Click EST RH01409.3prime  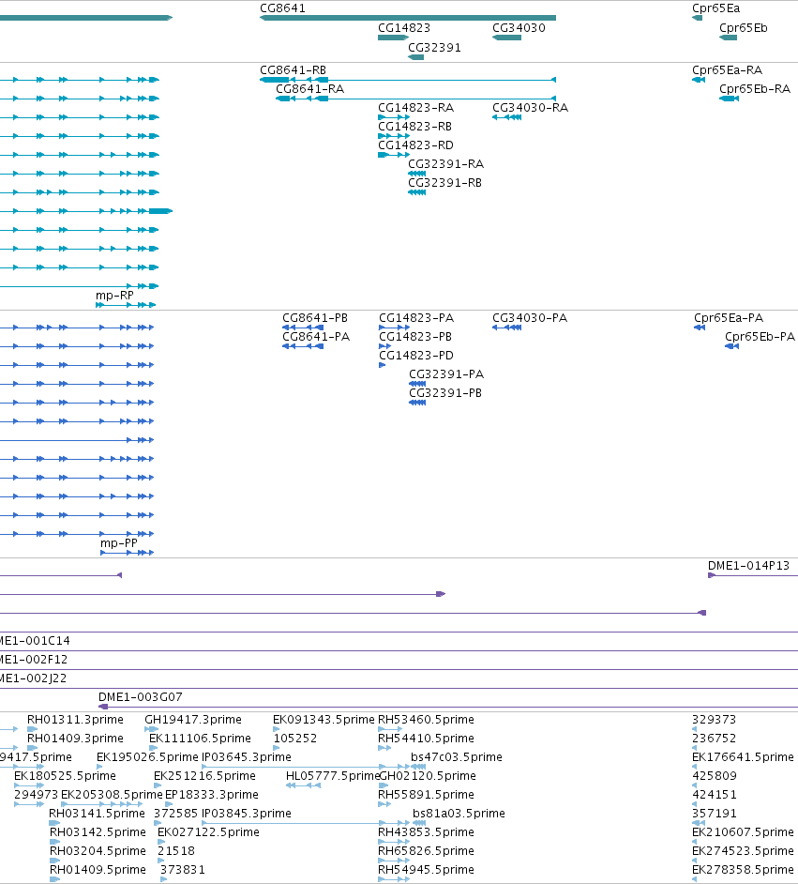[75, 738]
